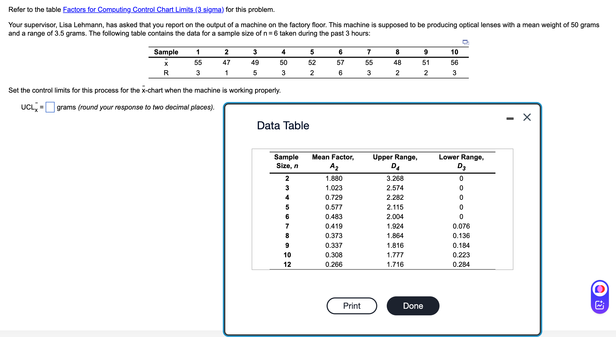
Task: Select the Sample Size n header
Action: (286, 161)
